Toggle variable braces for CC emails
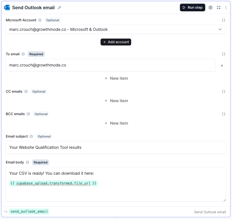This screenshot has height=219, width=232. [224, 92]
